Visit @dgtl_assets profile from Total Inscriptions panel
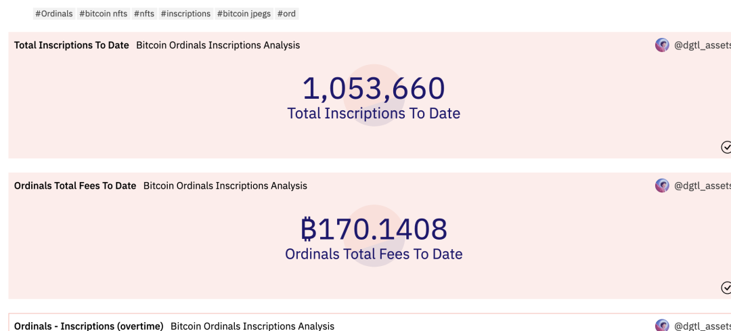The width and height of the screenshot is (731, 331). 703,45
